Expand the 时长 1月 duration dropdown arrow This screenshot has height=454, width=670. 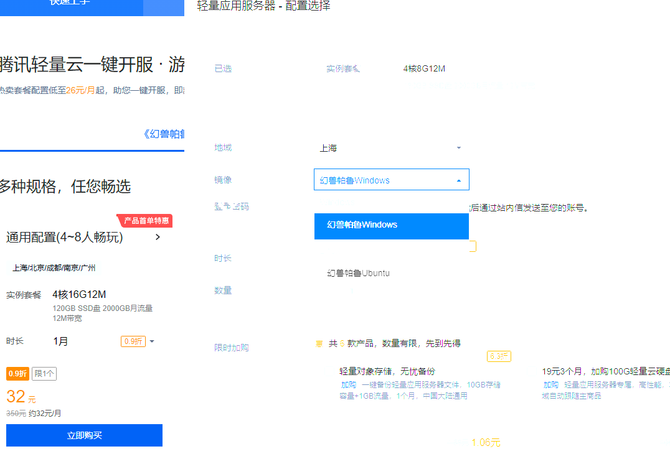click(x=152, y=341)
